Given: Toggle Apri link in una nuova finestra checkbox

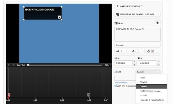Looking at the screenshot, I should (116, 86).
